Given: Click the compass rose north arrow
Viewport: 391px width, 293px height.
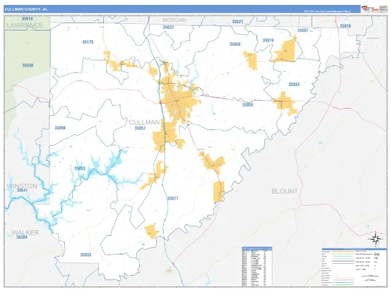Looking at the screenshot, I should point(375,239).
